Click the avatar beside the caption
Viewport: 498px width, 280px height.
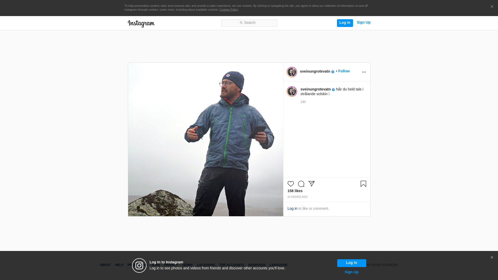tap(292, 92)
